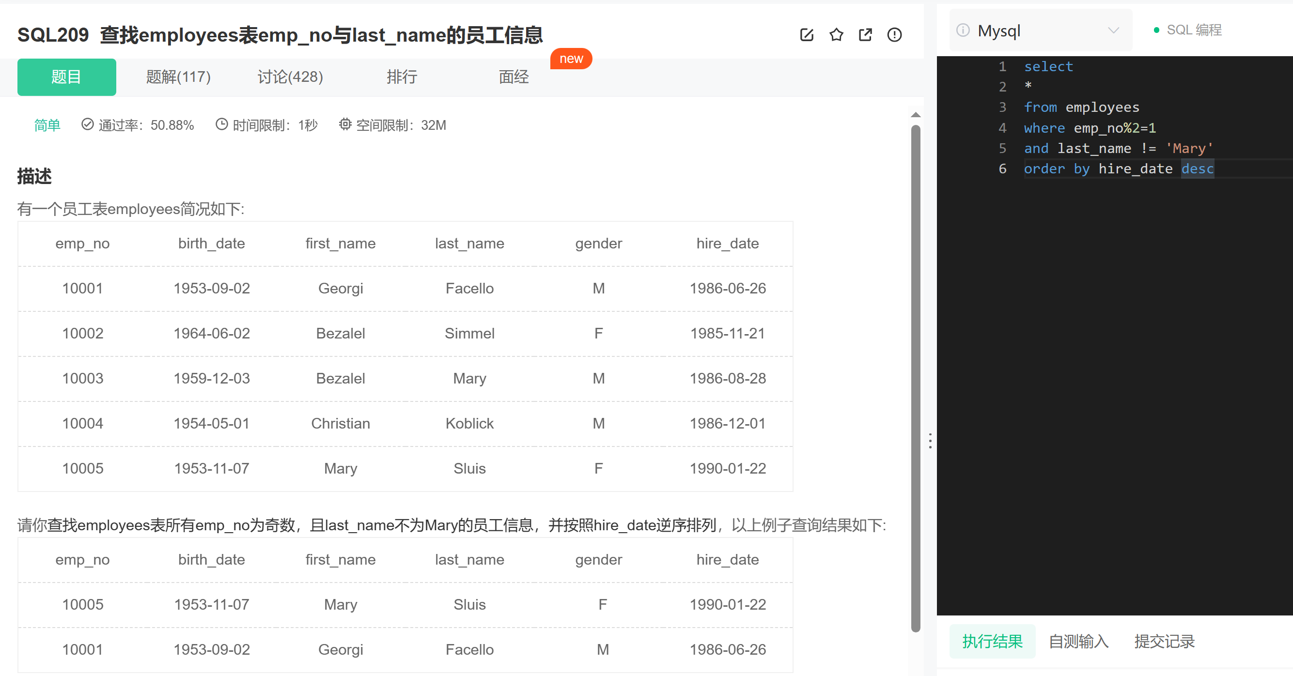The height and width of the screenshot is (676, 1293).
Task: Click the panel splitter handle dots
Action: pyautogui.click(x=930, y=441)
